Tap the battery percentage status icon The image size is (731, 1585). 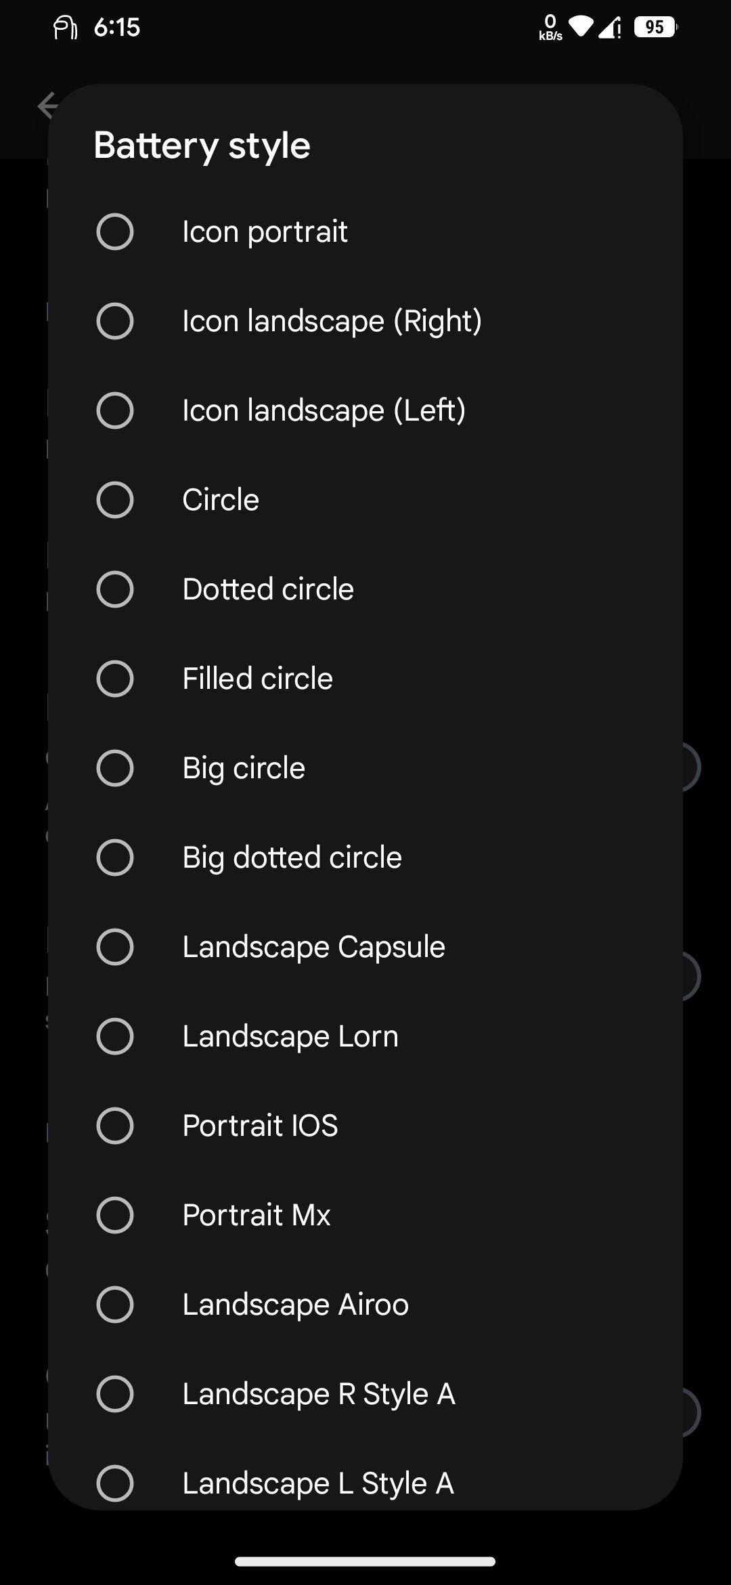coord(655,27)
